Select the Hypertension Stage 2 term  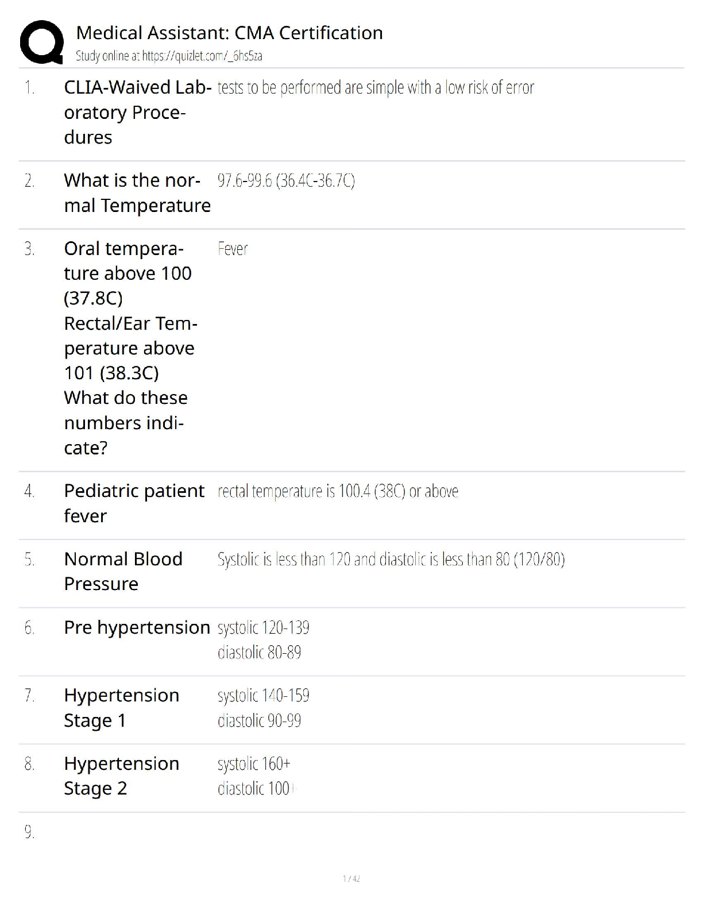click(121, 776)
